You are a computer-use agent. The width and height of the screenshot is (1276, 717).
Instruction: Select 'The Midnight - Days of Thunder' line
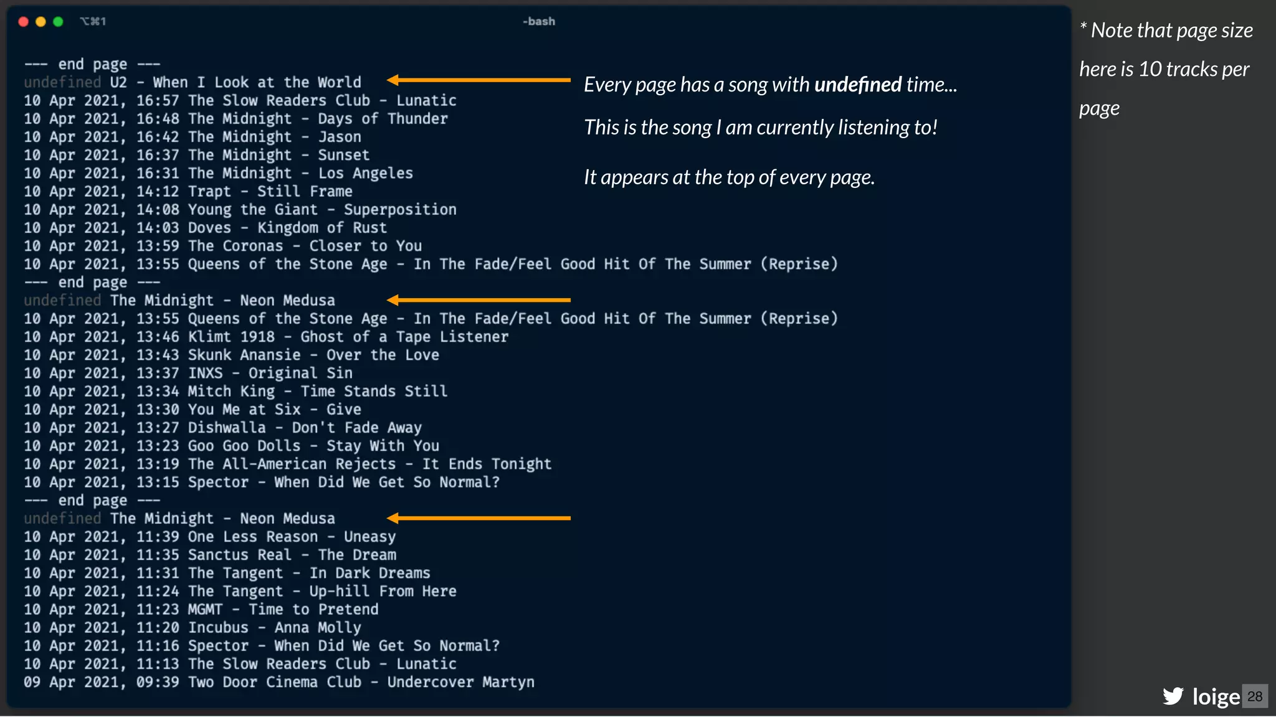(x=236, y=118)
